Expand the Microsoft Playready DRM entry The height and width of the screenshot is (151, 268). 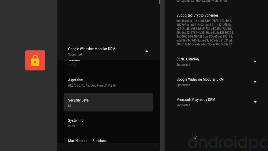(x=255, y=102)
